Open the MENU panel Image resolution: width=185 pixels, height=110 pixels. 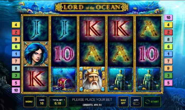(x=29, y=102)
